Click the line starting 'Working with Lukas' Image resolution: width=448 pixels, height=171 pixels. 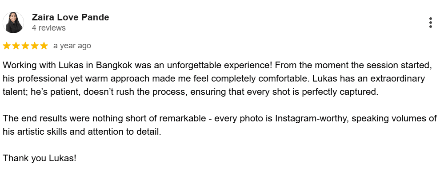pos(217,66)
